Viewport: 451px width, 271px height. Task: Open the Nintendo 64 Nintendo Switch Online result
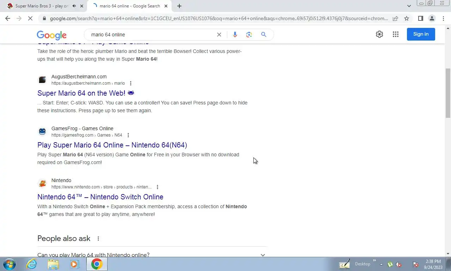[x=100, y=197]
